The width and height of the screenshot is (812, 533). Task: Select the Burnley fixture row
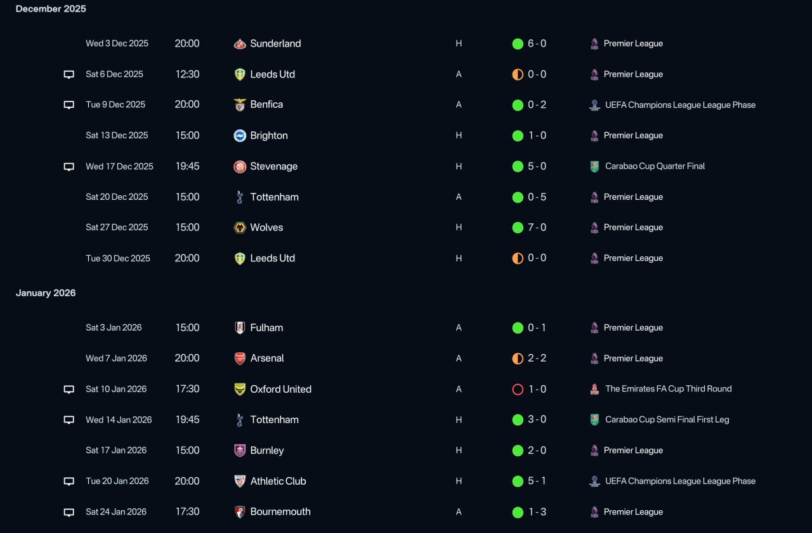tap(406, 451)
